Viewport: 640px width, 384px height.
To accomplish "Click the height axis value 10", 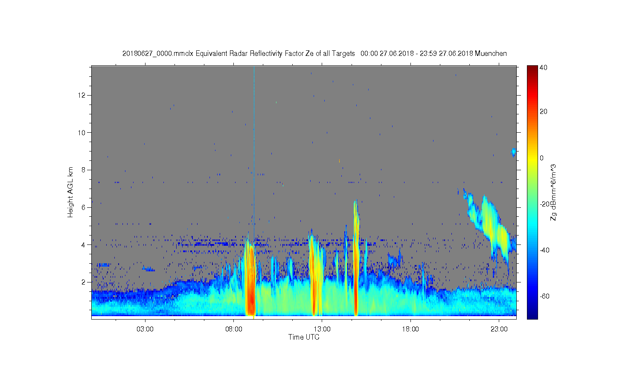I will pos(81,133).
